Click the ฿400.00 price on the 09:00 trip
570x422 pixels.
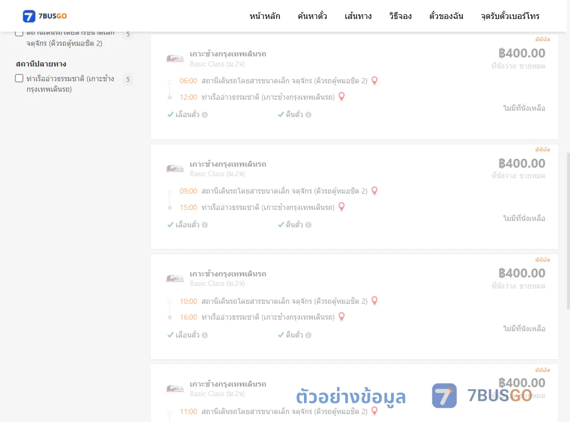coord(521,163)
